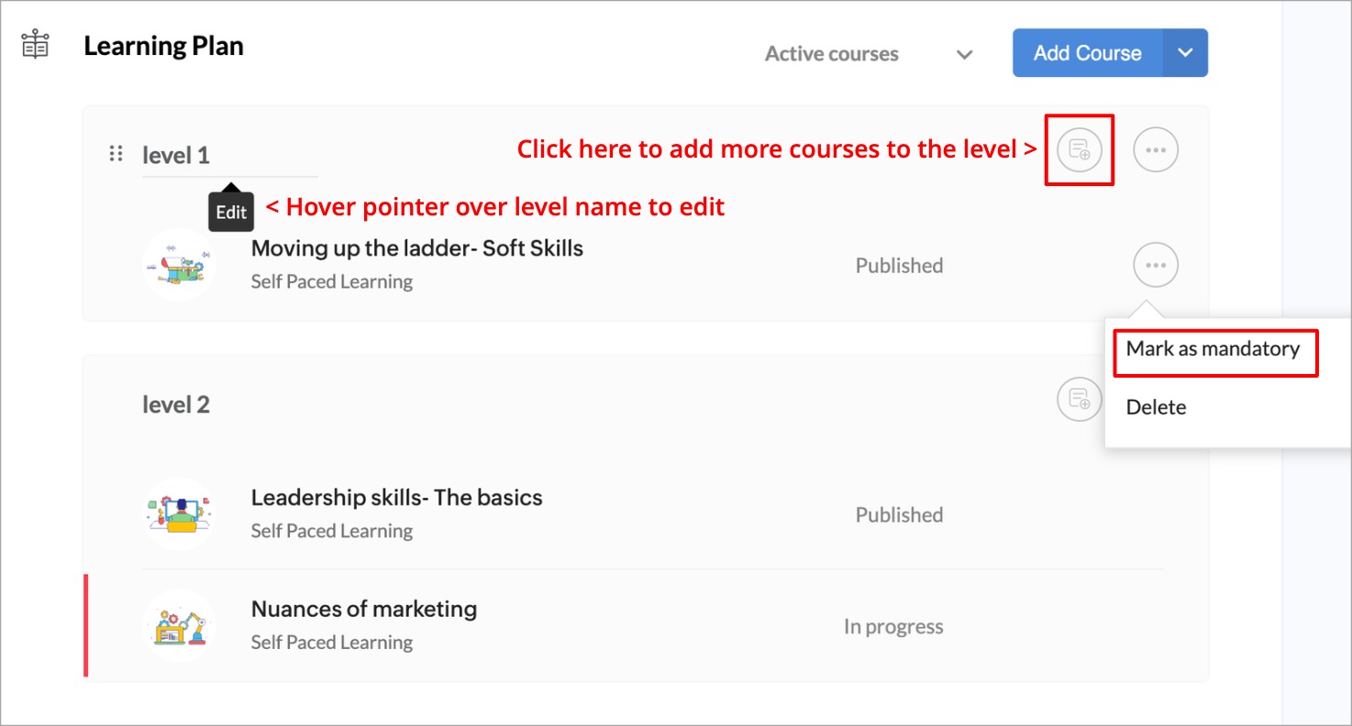
Task: Open more options for level 1
Action: pyautogui.click(x=1156, y=149)
